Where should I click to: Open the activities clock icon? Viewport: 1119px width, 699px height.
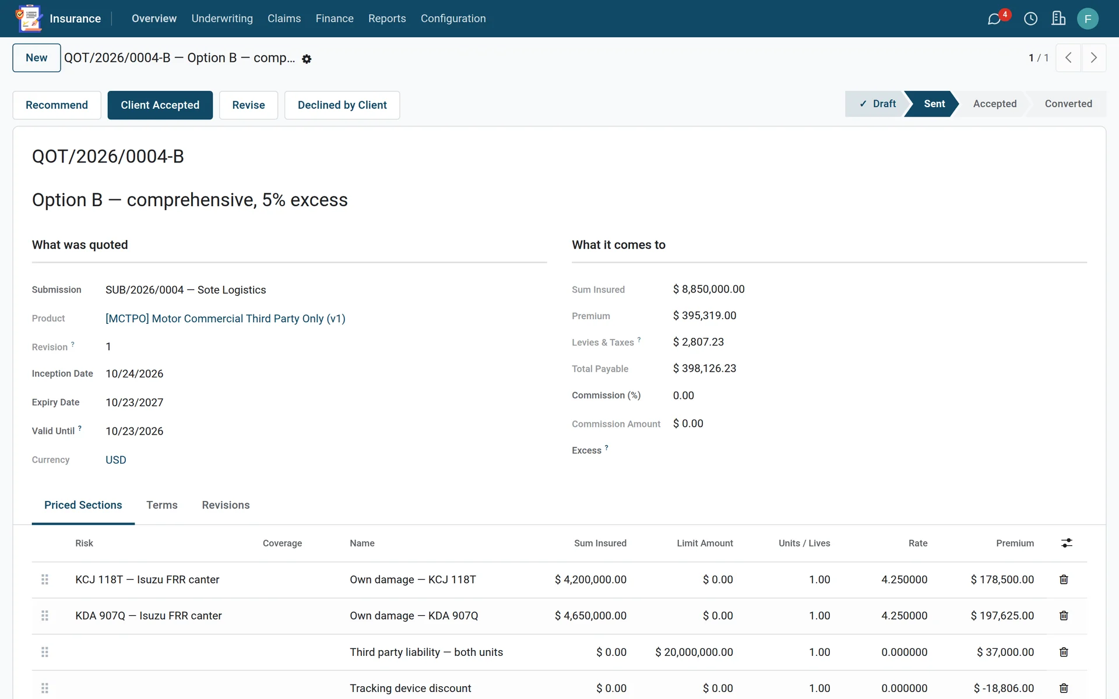[x=1030, y=19]
